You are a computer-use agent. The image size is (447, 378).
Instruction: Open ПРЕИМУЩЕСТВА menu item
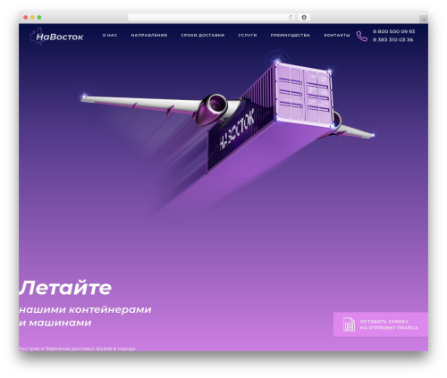click(291, 35)
